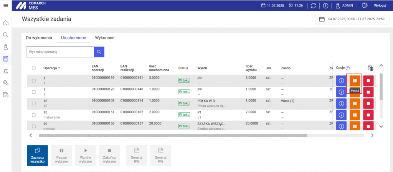The height and width of the screenshot is (172, 393).
Task: Select checkbox for the malowanie operation row
Action: point(34,115)
